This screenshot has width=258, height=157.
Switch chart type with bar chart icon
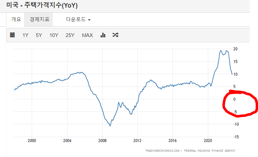pyautogui.click(x=103, y=35)
